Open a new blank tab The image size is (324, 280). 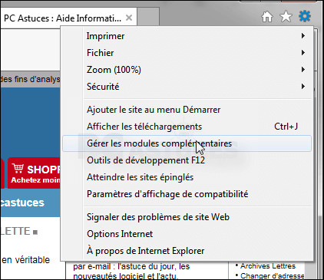[x=148, y=17]
